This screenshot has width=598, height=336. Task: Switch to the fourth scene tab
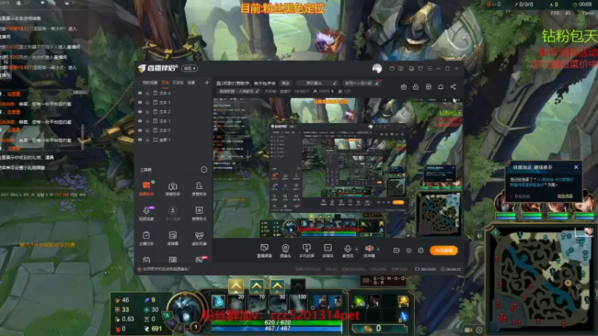pyautogui.click(x=191, y=83)
